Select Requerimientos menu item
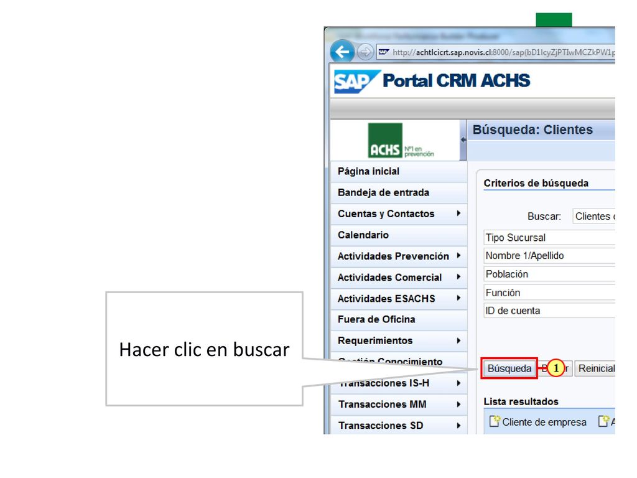Image resolution: width=637 pixels, height=478 pixels. click(x=399, y=340)
